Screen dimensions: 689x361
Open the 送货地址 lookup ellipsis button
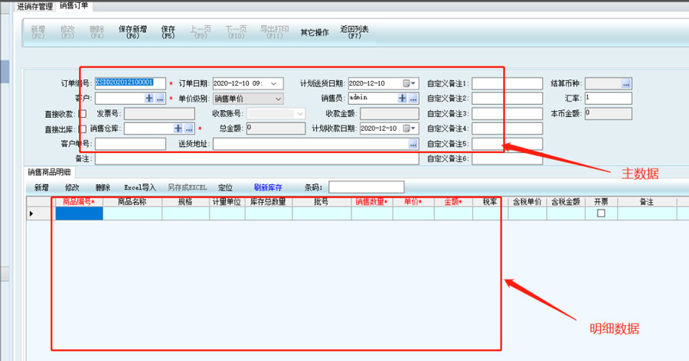[x=413, y=144]
